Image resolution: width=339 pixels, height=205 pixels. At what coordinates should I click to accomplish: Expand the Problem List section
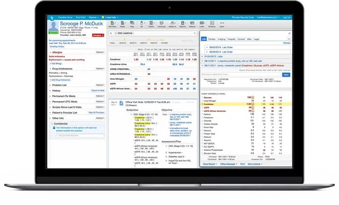point(50,85)
